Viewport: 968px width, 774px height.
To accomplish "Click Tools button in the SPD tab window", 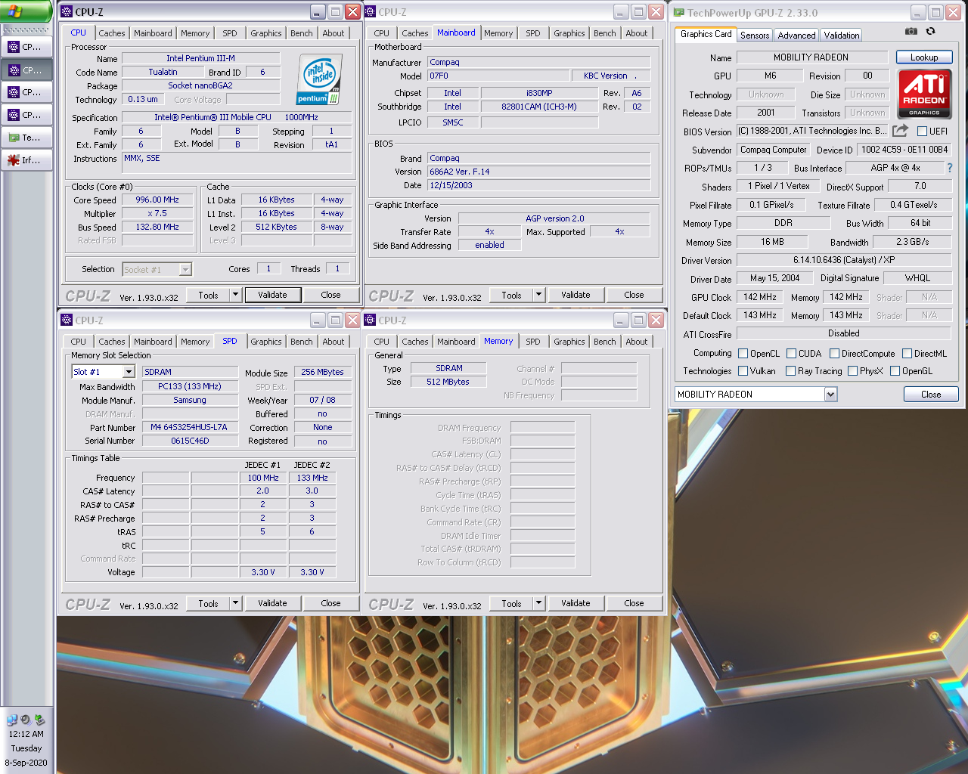I will (208, 603).
